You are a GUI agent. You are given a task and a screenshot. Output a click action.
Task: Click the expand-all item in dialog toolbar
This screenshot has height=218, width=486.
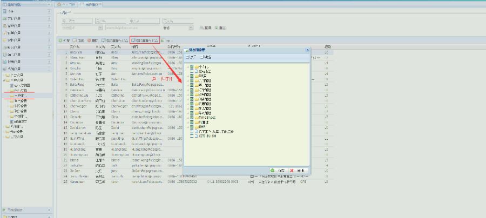[191, 57]
